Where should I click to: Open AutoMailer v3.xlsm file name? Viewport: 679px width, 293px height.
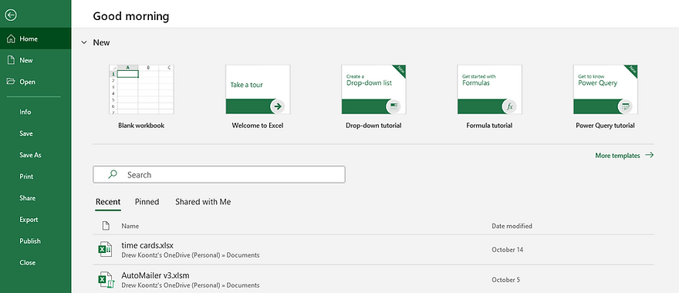tap(155, 275)
